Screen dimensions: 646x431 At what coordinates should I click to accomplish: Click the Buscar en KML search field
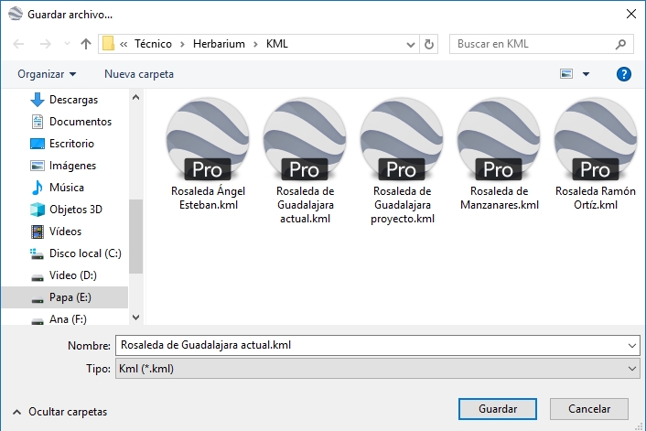click(x=531, y=43)
